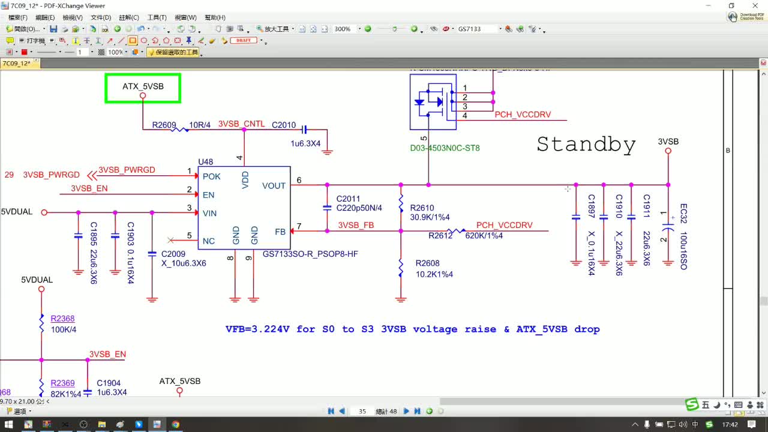Image resolution: width=768 pixels, height=432 pixels.
Task: Click the zoom slider handle
Action: coord(394,29)
